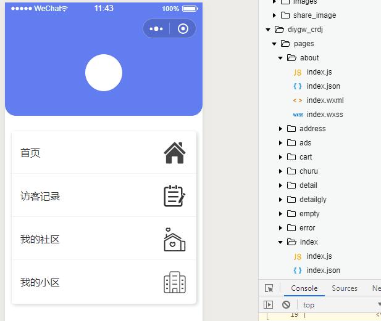Click the capsule close circle button
This screenshot has width=381, height=321.
(183, 28)
